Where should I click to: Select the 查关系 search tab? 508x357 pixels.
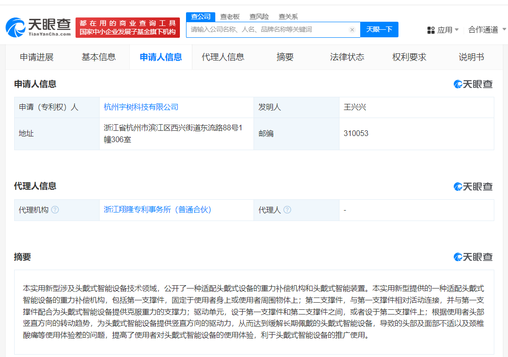288,17
